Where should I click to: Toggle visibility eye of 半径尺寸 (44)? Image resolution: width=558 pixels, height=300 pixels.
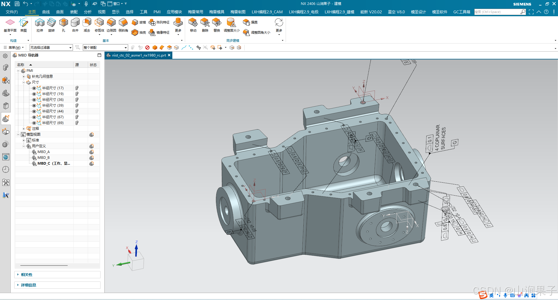[34, 111]
